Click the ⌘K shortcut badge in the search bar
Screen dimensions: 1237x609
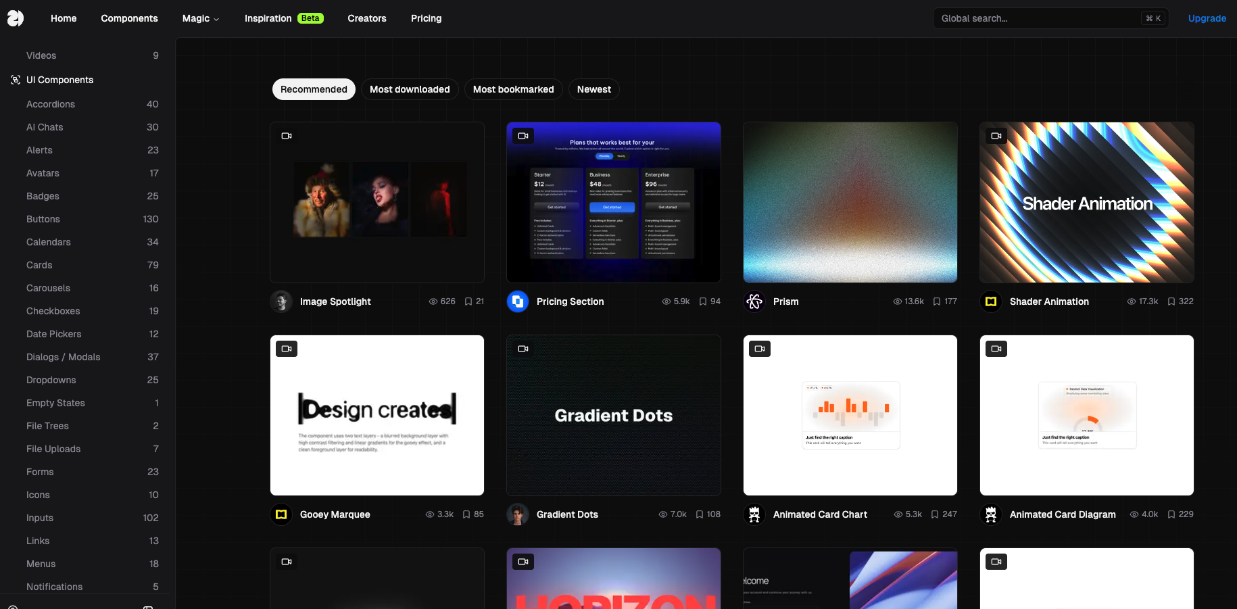tap(1153, 18)
